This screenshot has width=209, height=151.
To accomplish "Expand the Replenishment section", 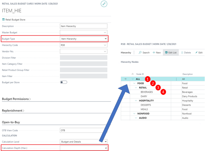I will click(x=13, y=111).
